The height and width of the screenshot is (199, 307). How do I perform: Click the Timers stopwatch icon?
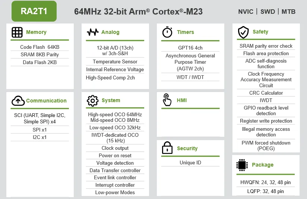(x=167, y=32)
